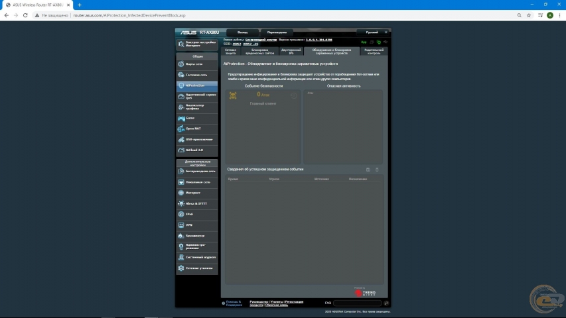Select AiProtection in the sidebar
The image size is (566, 318).
196,86
